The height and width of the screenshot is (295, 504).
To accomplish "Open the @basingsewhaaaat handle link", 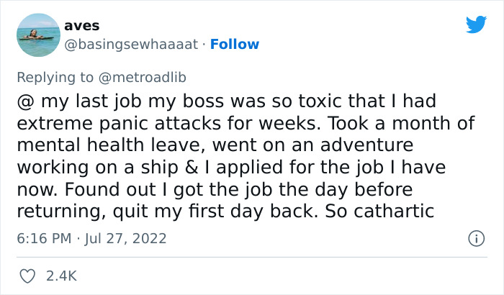I will point(130,44).
